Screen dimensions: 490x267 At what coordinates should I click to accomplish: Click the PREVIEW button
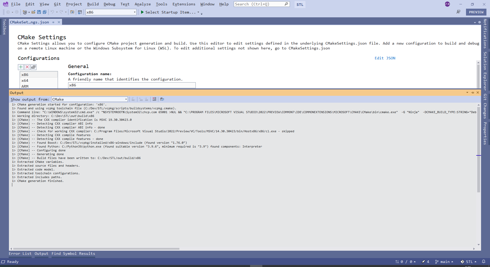476,12
